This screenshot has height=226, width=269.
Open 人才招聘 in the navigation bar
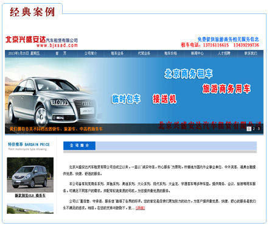coord(224,54)
